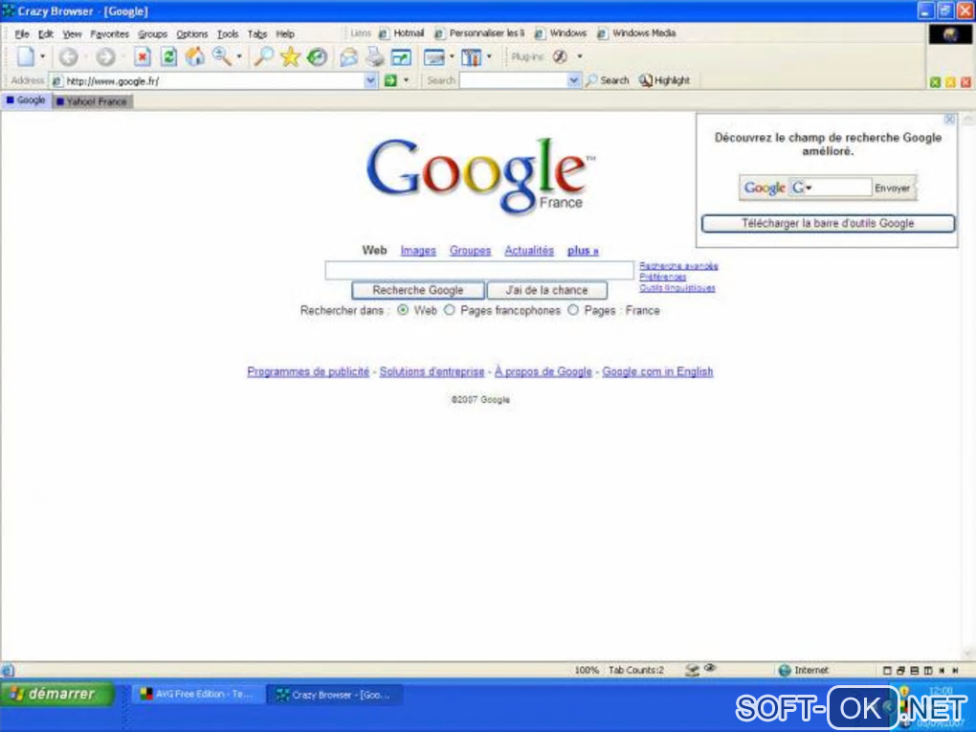The image size is (976, 732).
Task: Open Google.com in English link
Action: coord(657,371)
